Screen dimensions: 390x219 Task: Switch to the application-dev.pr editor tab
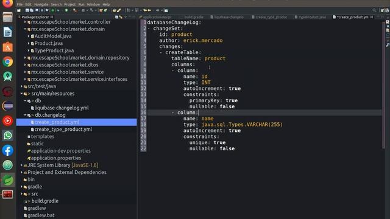(155, 17)
